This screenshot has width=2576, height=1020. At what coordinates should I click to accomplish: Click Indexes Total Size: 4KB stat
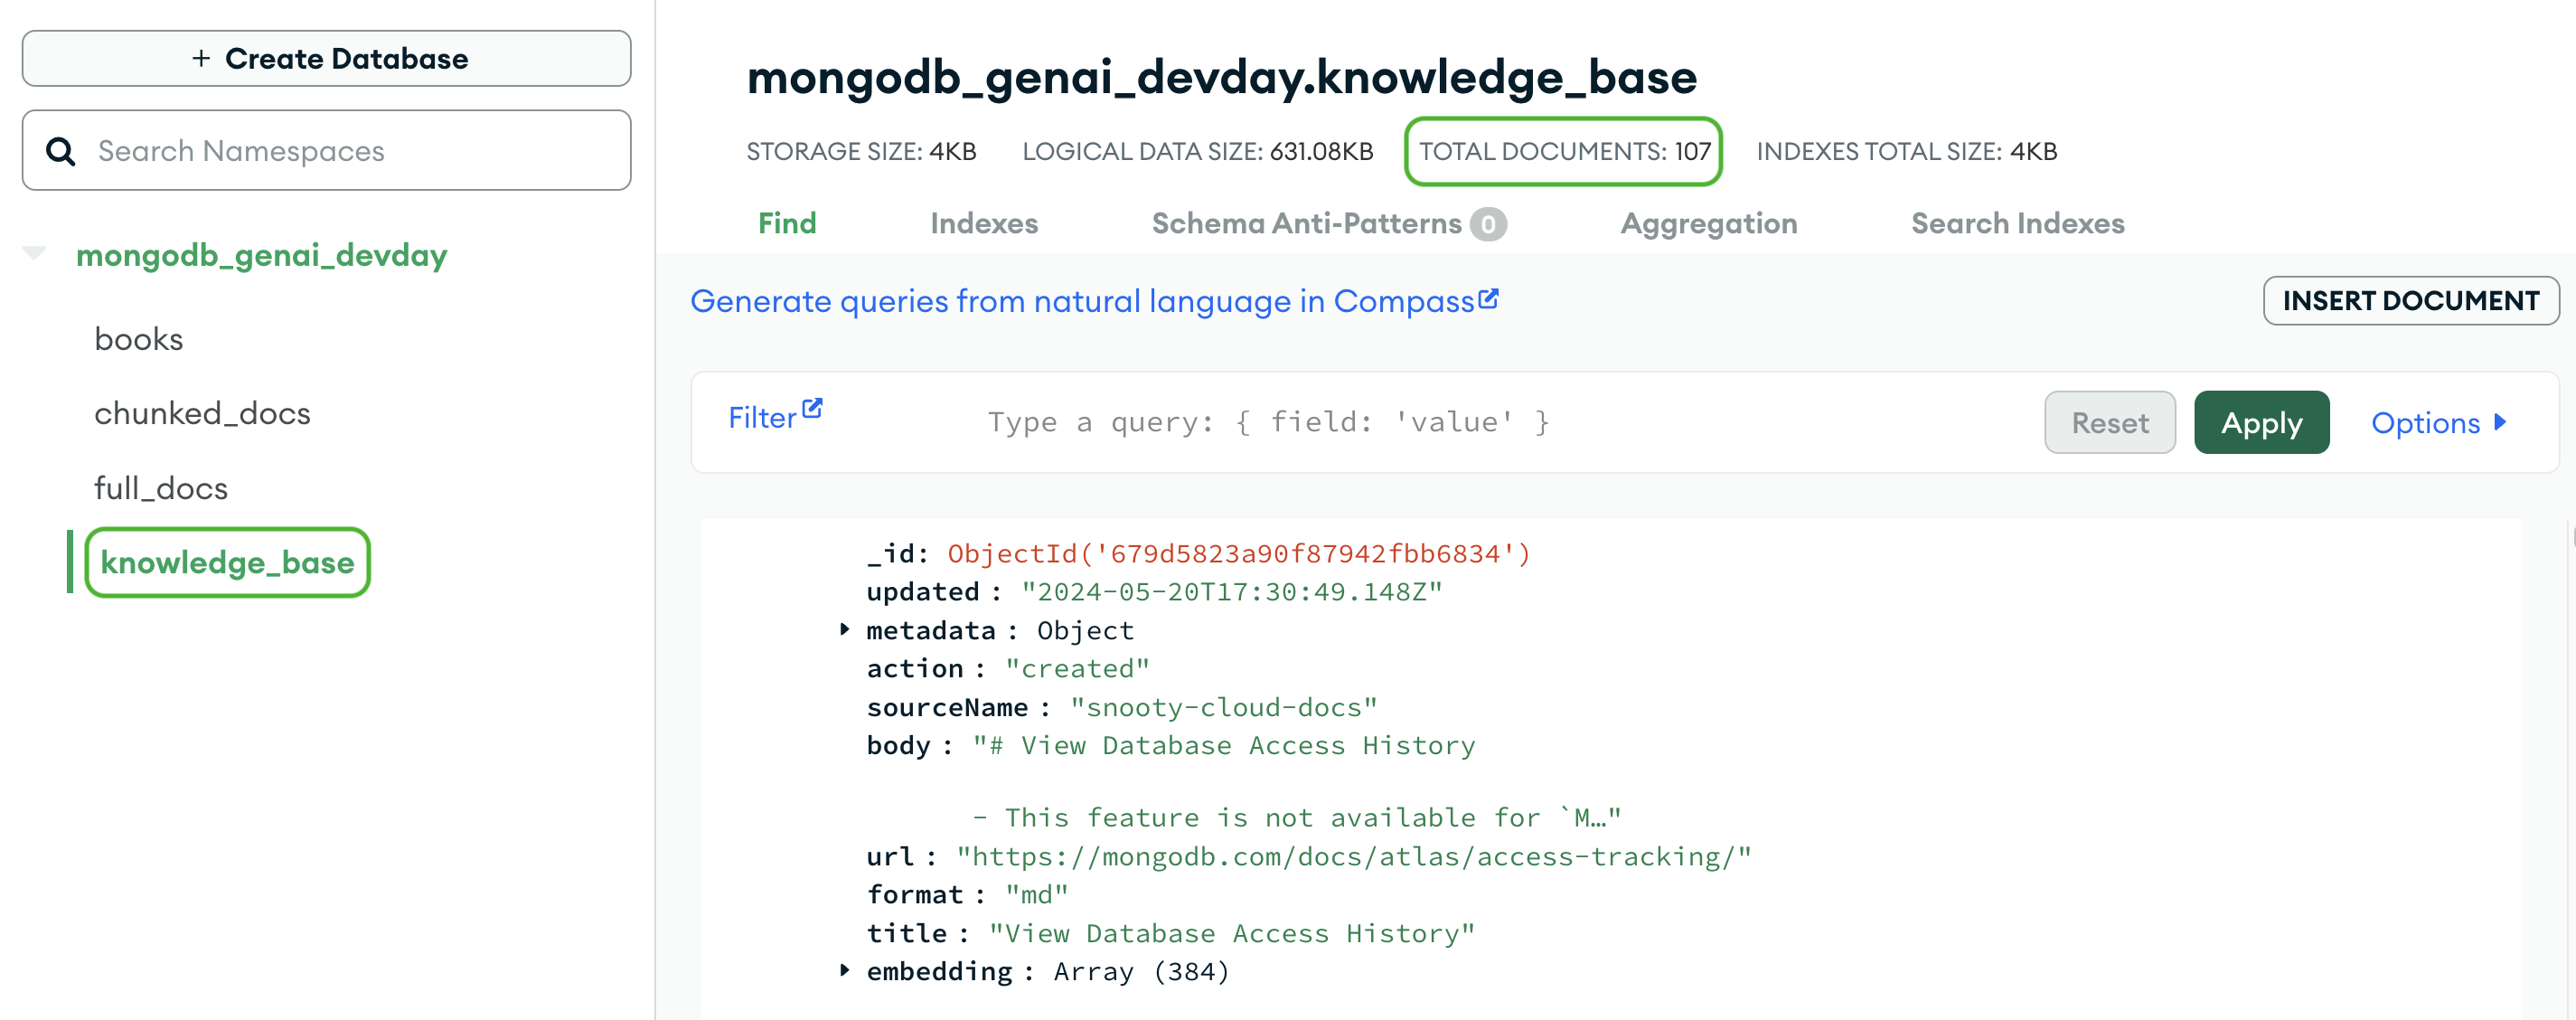click(x=1906, y=151)
